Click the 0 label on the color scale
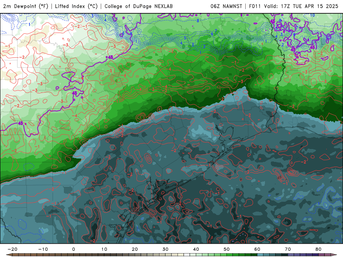343x257 pixels. click(x=73, y=249)
